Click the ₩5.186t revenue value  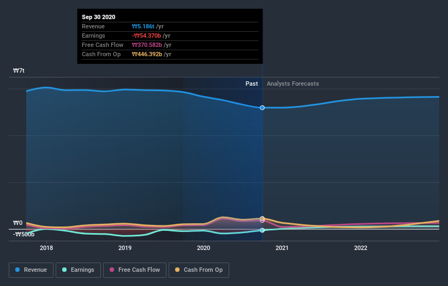click(143, 26)
